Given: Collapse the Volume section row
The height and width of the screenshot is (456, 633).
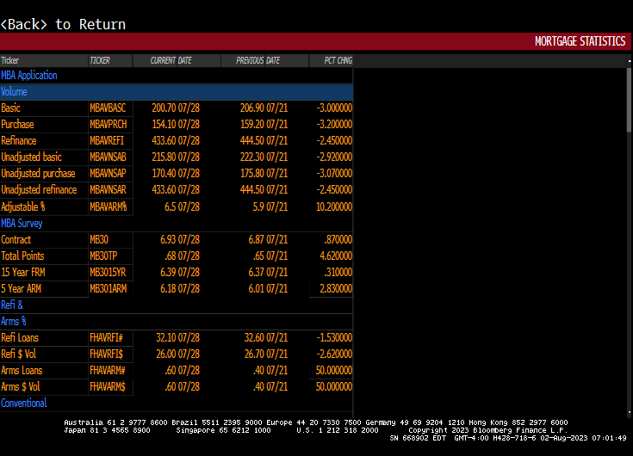Looking at the screenshot, I should pyautogui.click(x=15, y=92).
